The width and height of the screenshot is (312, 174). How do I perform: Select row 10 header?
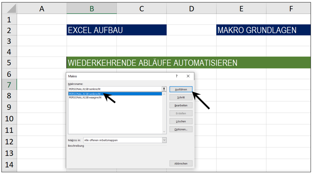point(9,118)
